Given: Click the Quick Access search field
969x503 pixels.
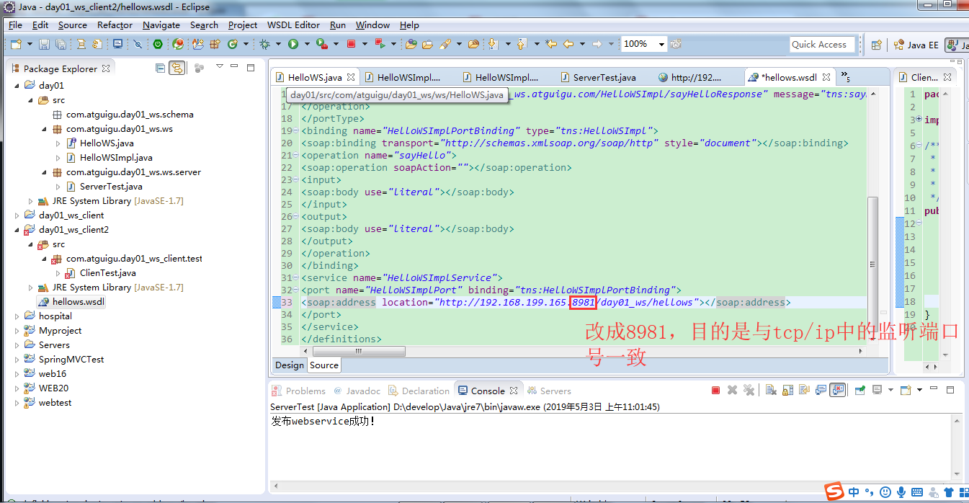Looking at the screenshot, I should [821, 45].
